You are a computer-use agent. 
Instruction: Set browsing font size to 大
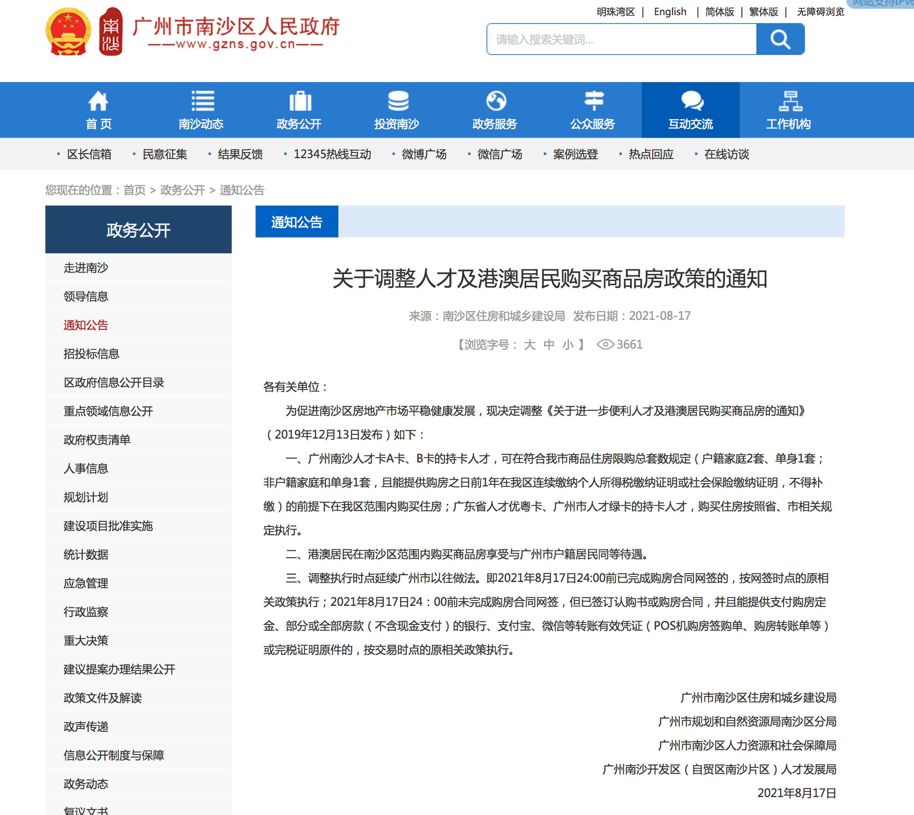[529, 344]
